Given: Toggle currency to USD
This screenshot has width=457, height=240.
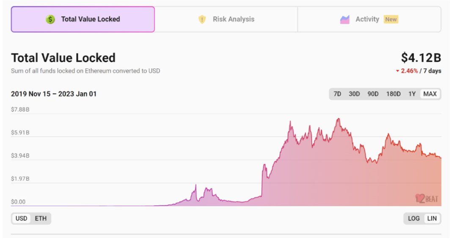Looking at the screenshot, I should tap(21, 218).
